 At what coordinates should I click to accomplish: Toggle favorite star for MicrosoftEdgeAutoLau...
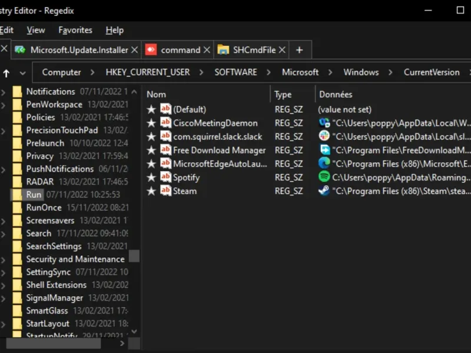(151, 164)
